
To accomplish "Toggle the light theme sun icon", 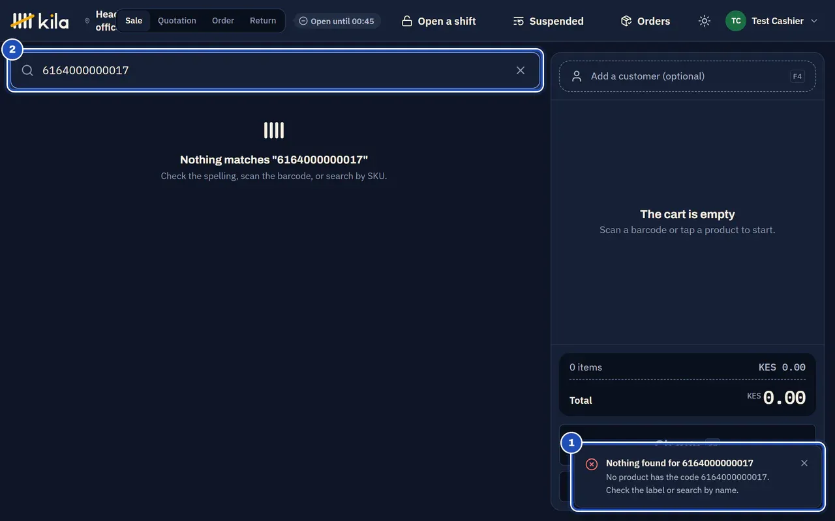I will (705, 21).
